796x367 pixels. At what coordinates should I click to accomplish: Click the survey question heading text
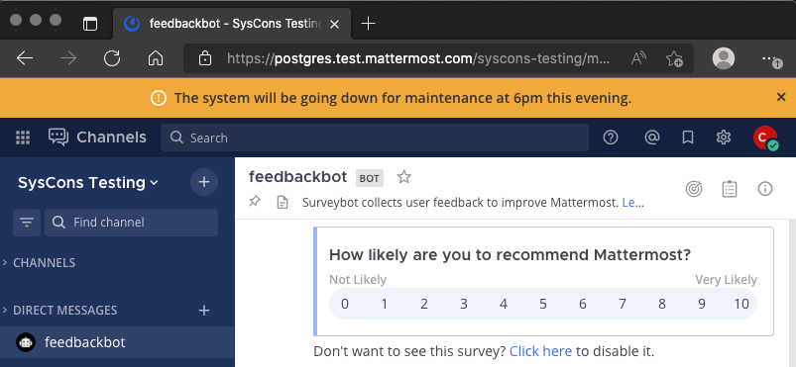[511, 254]
